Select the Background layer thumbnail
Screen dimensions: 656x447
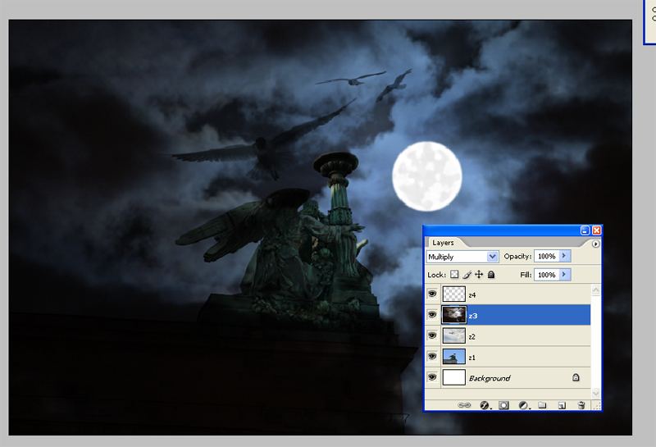tap(454, 377)
